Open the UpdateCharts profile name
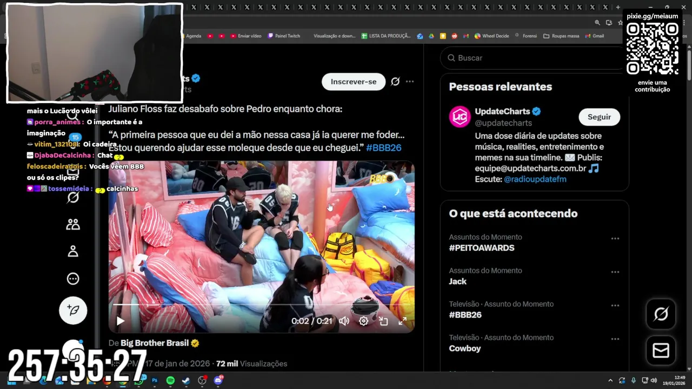The width and height of the screenshot is (692, 389). point(502,111)
